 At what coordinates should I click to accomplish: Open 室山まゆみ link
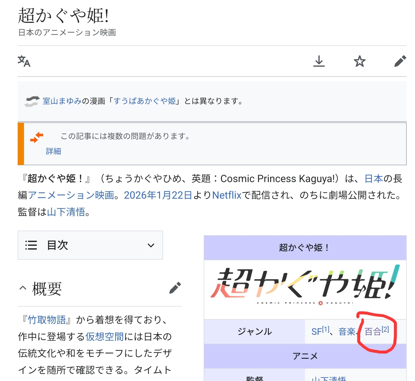tap(62, 101)
